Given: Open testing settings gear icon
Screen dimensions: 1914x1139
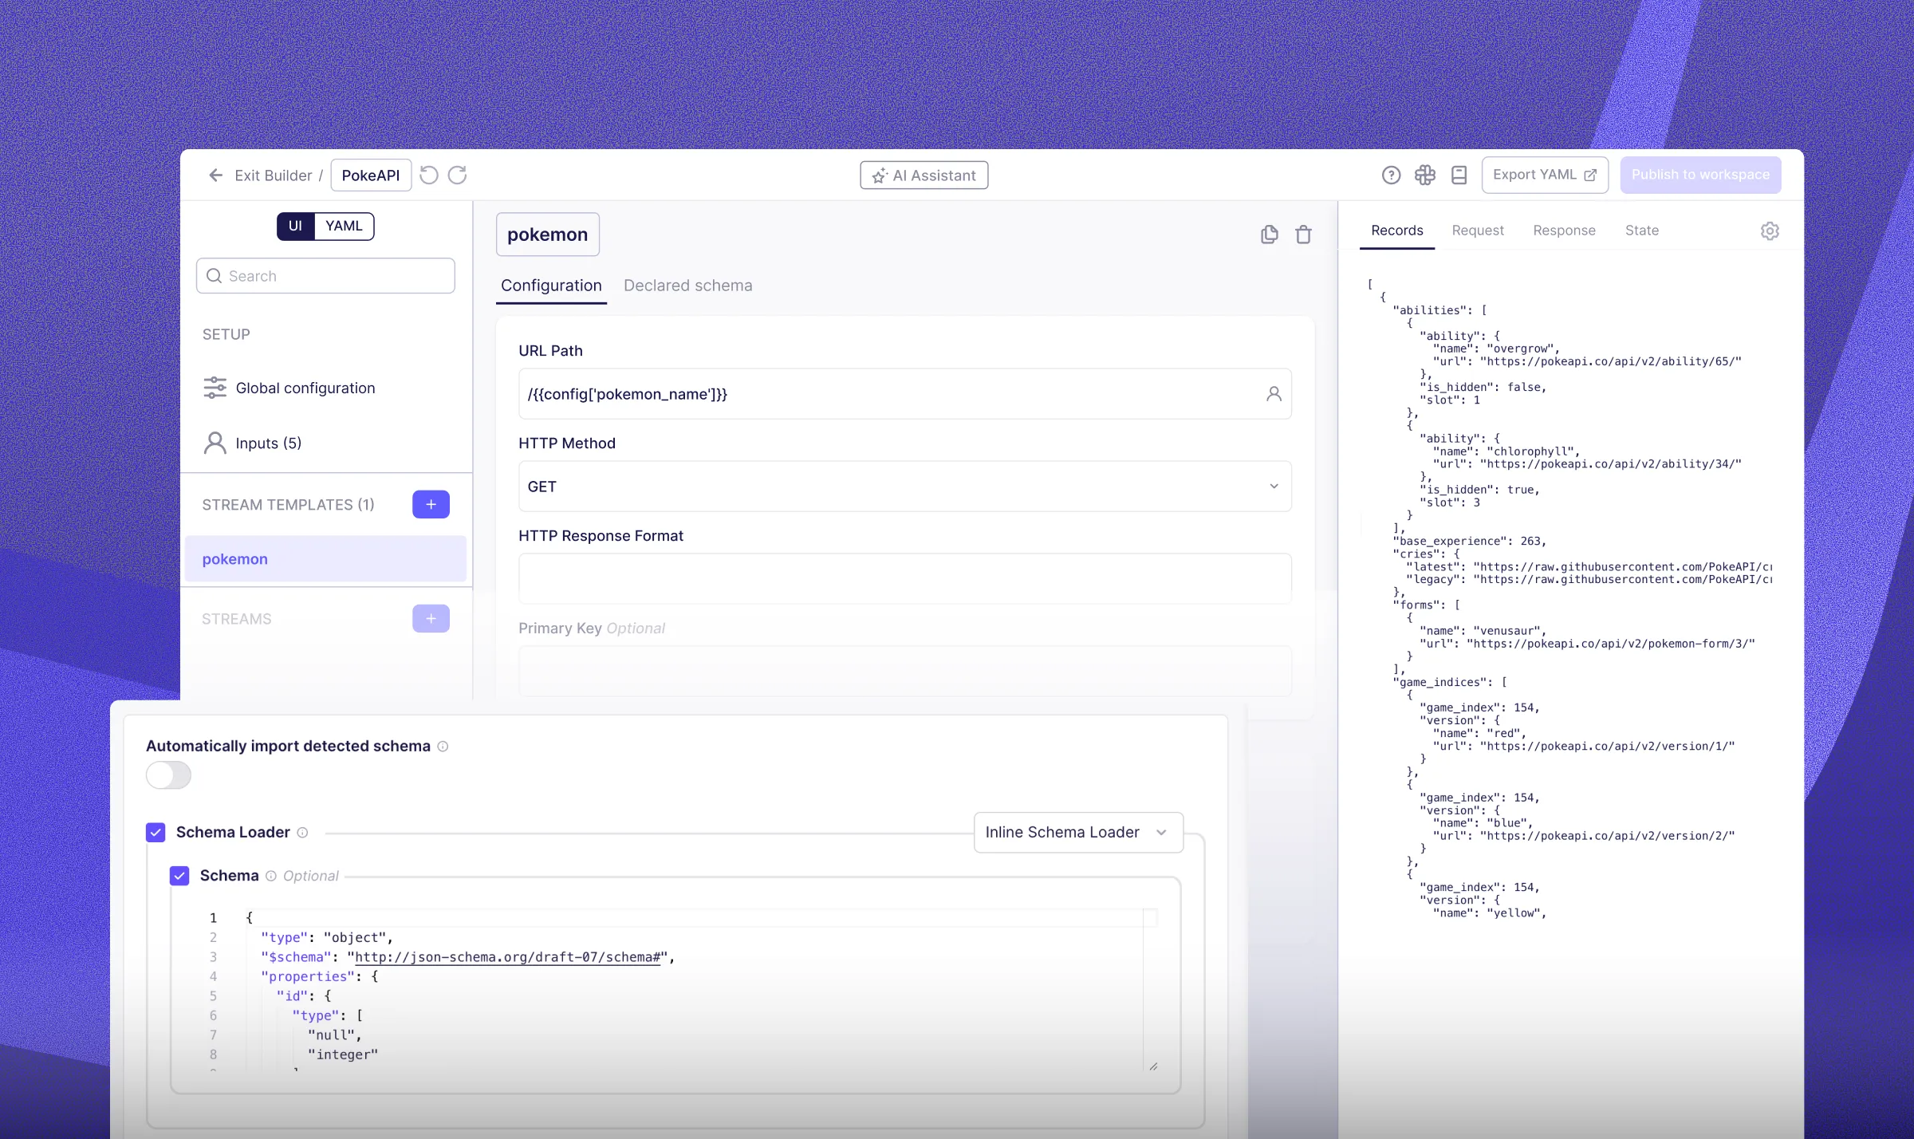Looking at the screenshot, I should (1770, 231).
